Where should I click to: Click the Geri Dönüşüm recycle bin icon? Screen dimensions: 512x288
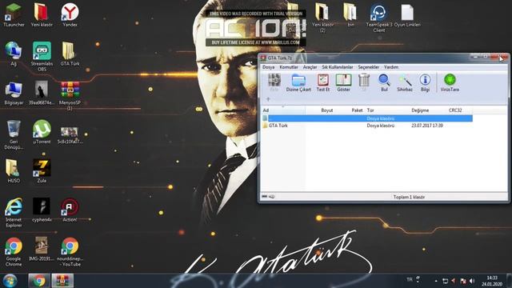click(x=14, y=134)
